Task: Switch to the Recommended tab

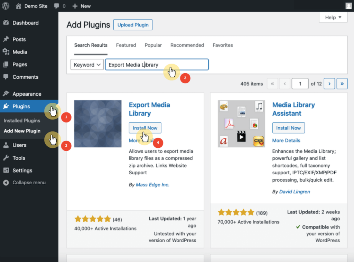Action: tap(187, 45)
